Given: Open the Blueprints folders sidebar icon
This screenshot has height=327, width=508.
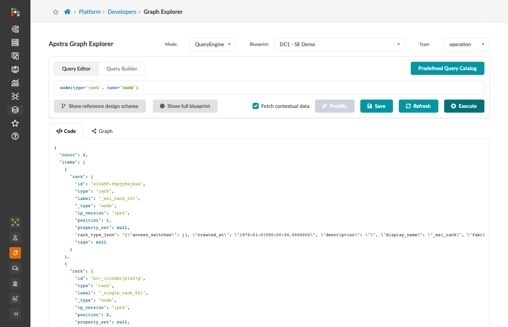Looking at the screenshot, I should [15, 29].
